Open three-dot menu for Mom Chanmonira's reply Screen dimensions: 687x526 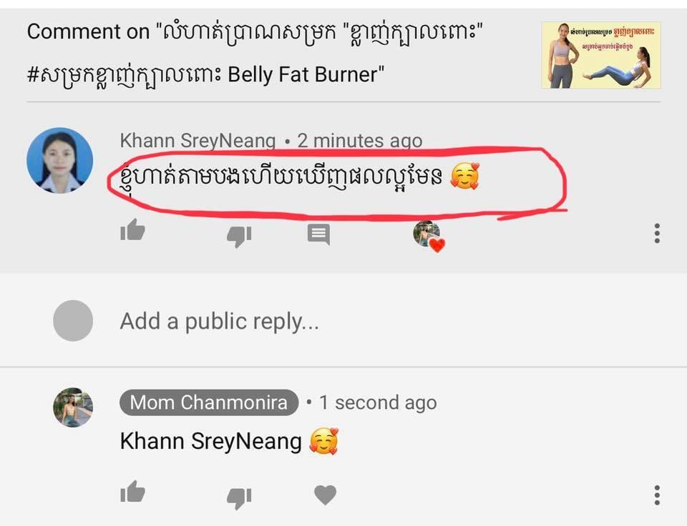click(x=657, y=495)
